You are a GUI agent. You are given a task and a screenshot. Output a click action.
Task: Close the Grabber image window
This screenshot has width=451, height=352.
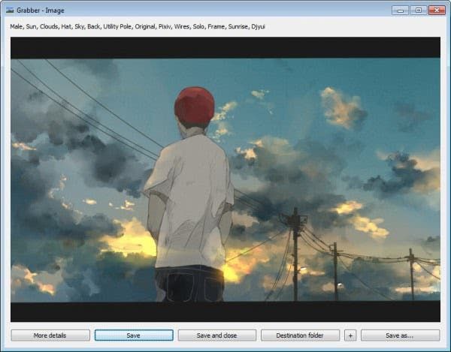(437, 11)
